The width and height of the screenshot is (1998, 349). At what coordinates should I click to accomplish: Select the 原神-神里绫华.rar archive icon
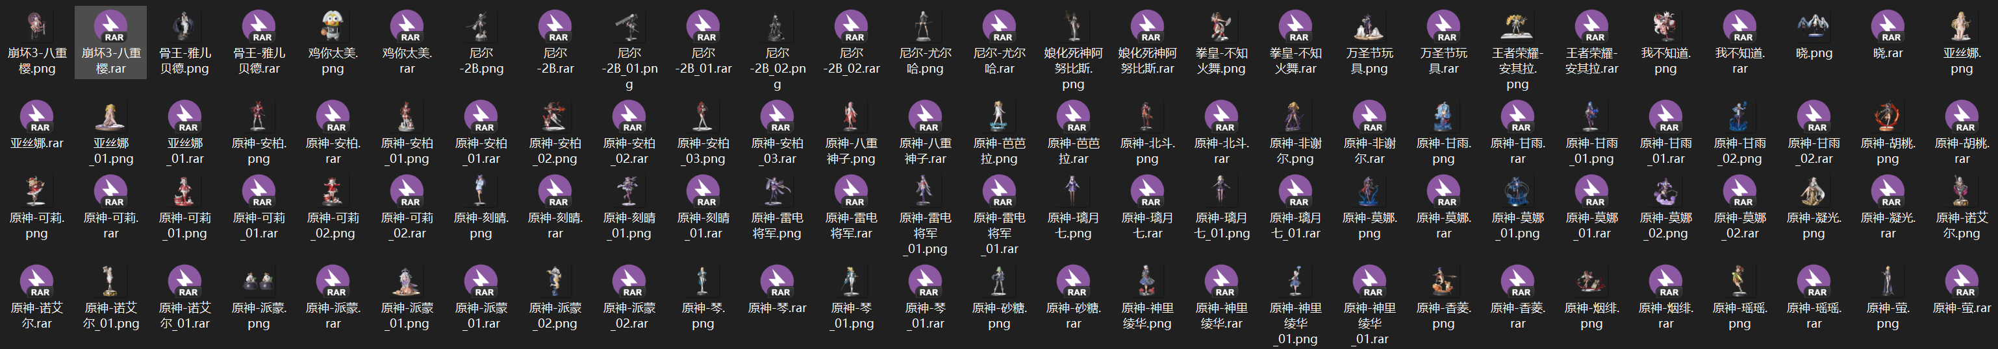tap(1222, 282)
